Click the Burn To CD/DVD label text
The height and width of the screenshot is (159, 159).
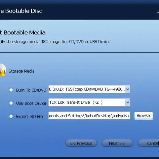point(31,90)
